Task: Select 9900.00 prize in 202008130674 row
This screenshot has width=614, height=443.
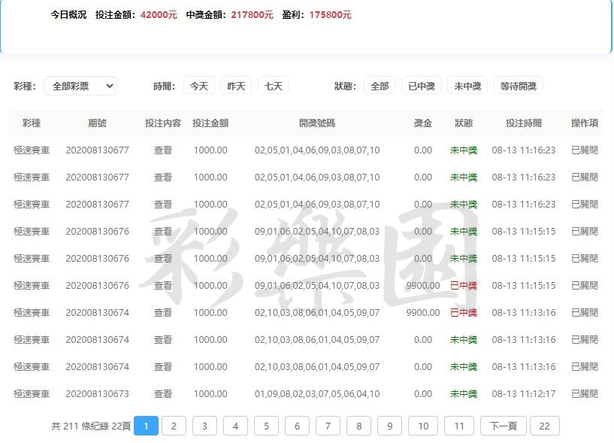Action: click(x=423, y=312)
